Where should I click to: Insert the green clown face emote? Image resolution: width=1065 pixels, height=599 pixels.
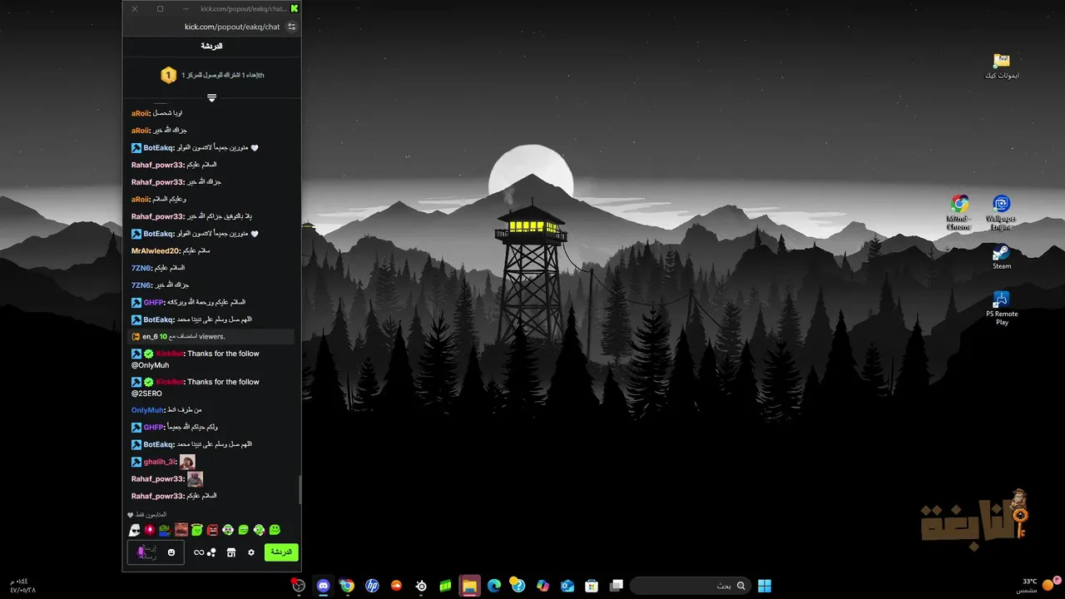tap(228, 530)
